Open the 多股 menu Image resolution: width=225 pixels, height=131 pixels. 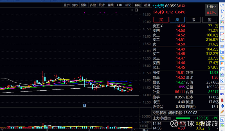(x=93, y=5)
